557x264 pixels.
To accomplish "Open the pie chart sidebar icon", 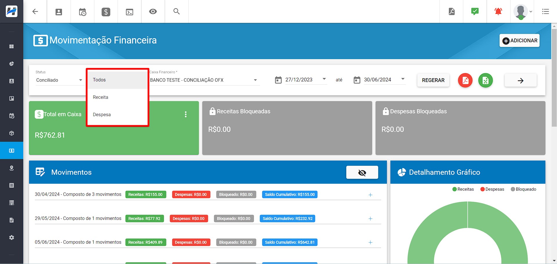I will tap(12, 64).
